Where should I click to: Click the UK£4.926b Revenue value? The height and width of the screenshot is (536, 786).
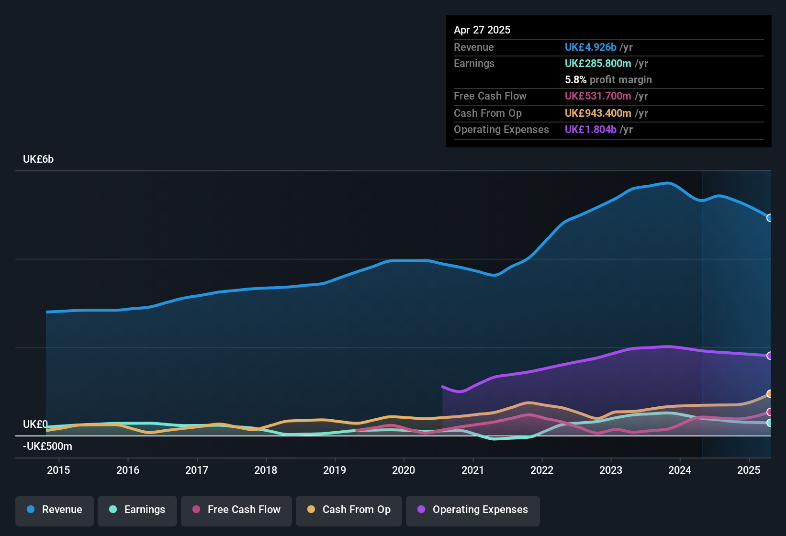point(590,47)
